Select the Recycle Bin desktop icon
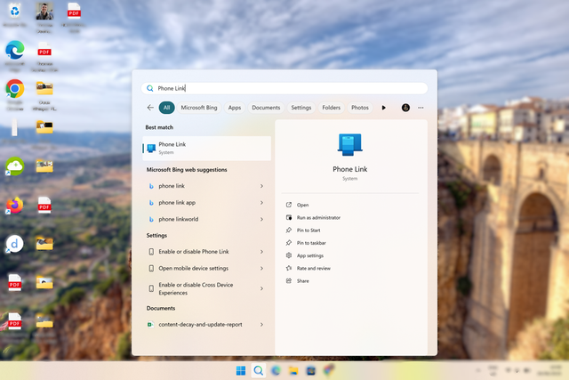The width and height of the screenshot is (569, 380). point(14,11)
